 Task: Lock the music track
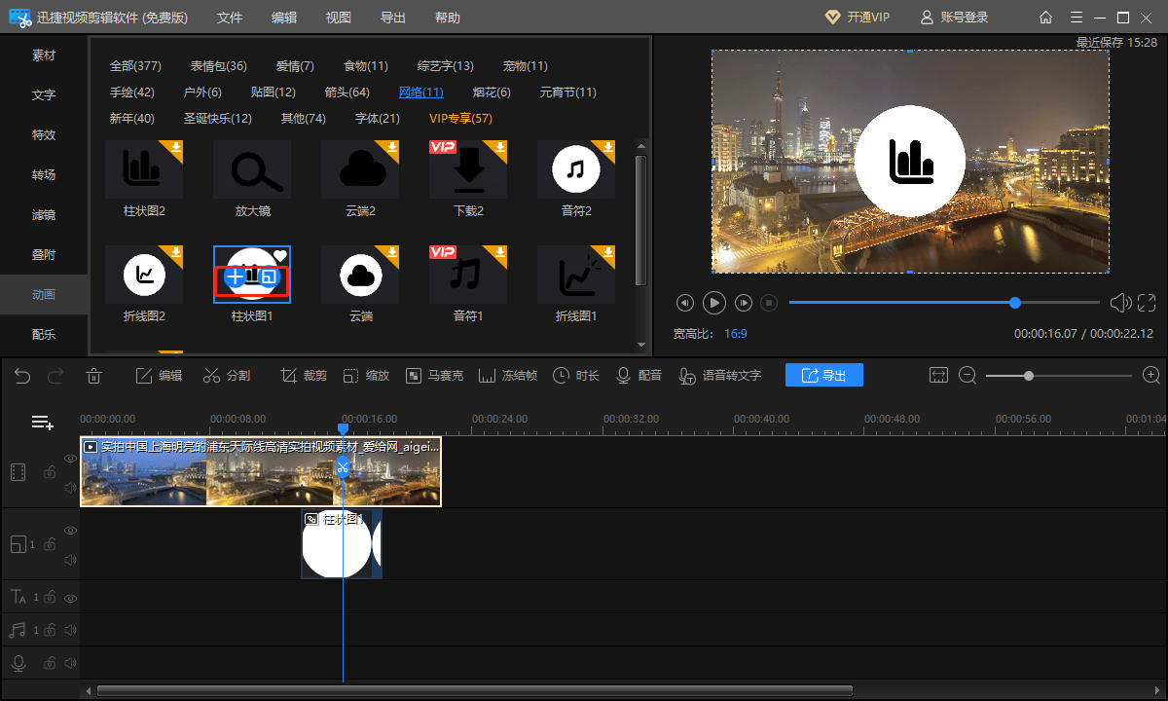coord(49,630)
